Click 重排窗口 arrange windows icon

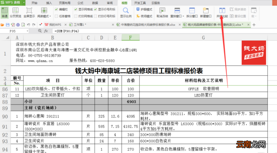177,10
